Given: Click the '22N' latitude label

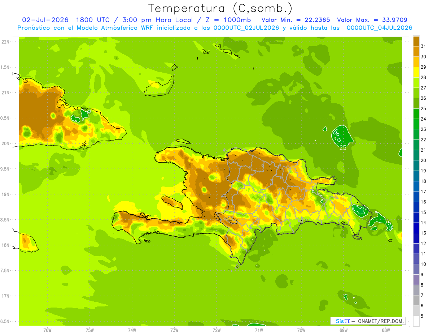Looking at the screenshot, I should click(x=5, y=42).
